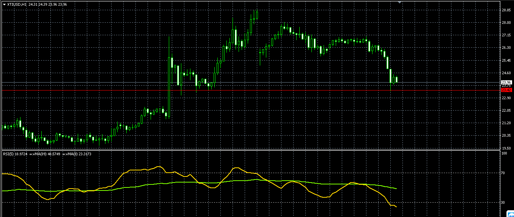Screen dimensions: 514x217
Task: Click the 30 level on the RSI scale
Action: tap(503, 203)
